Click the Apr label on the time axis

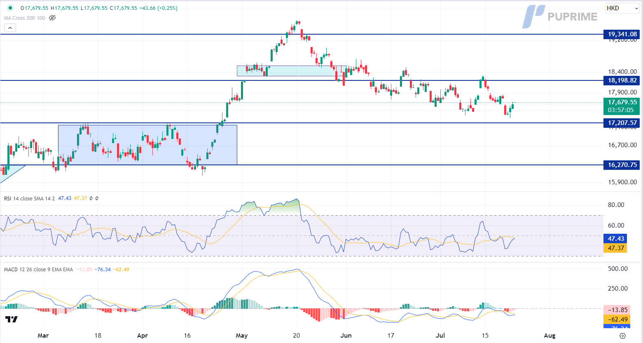142,336
